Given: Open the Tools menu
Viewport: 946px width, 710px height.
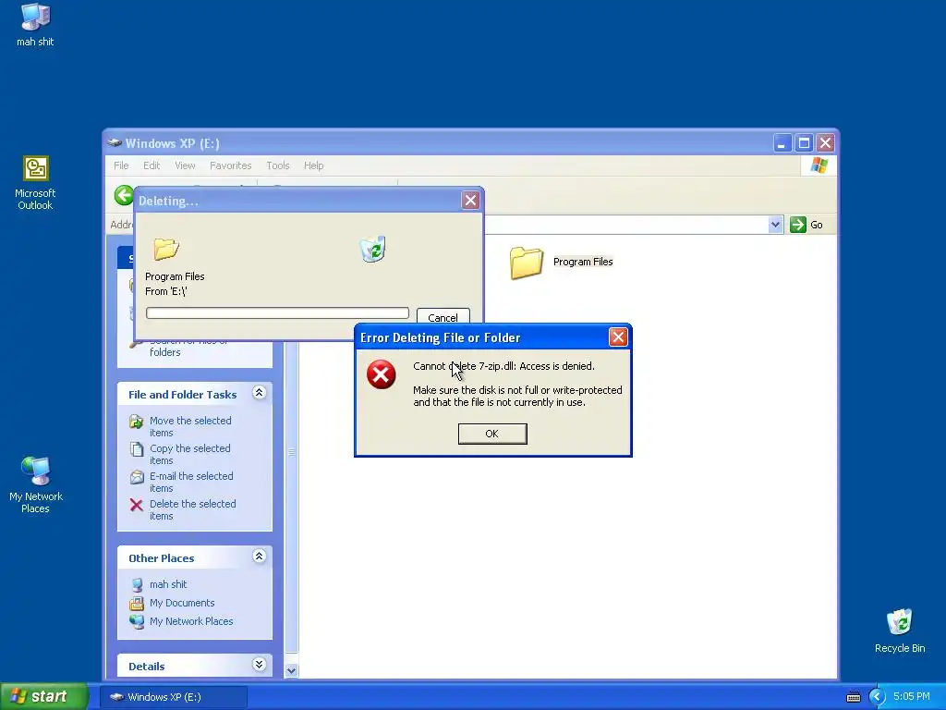Looking at the screenshot, I should tap(278, 165).
